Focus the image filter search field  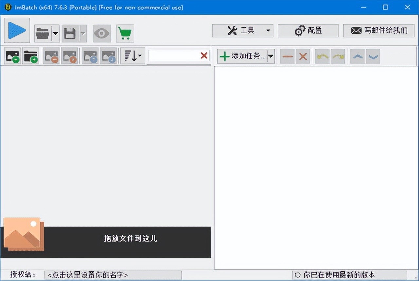[x=174, y=56]
